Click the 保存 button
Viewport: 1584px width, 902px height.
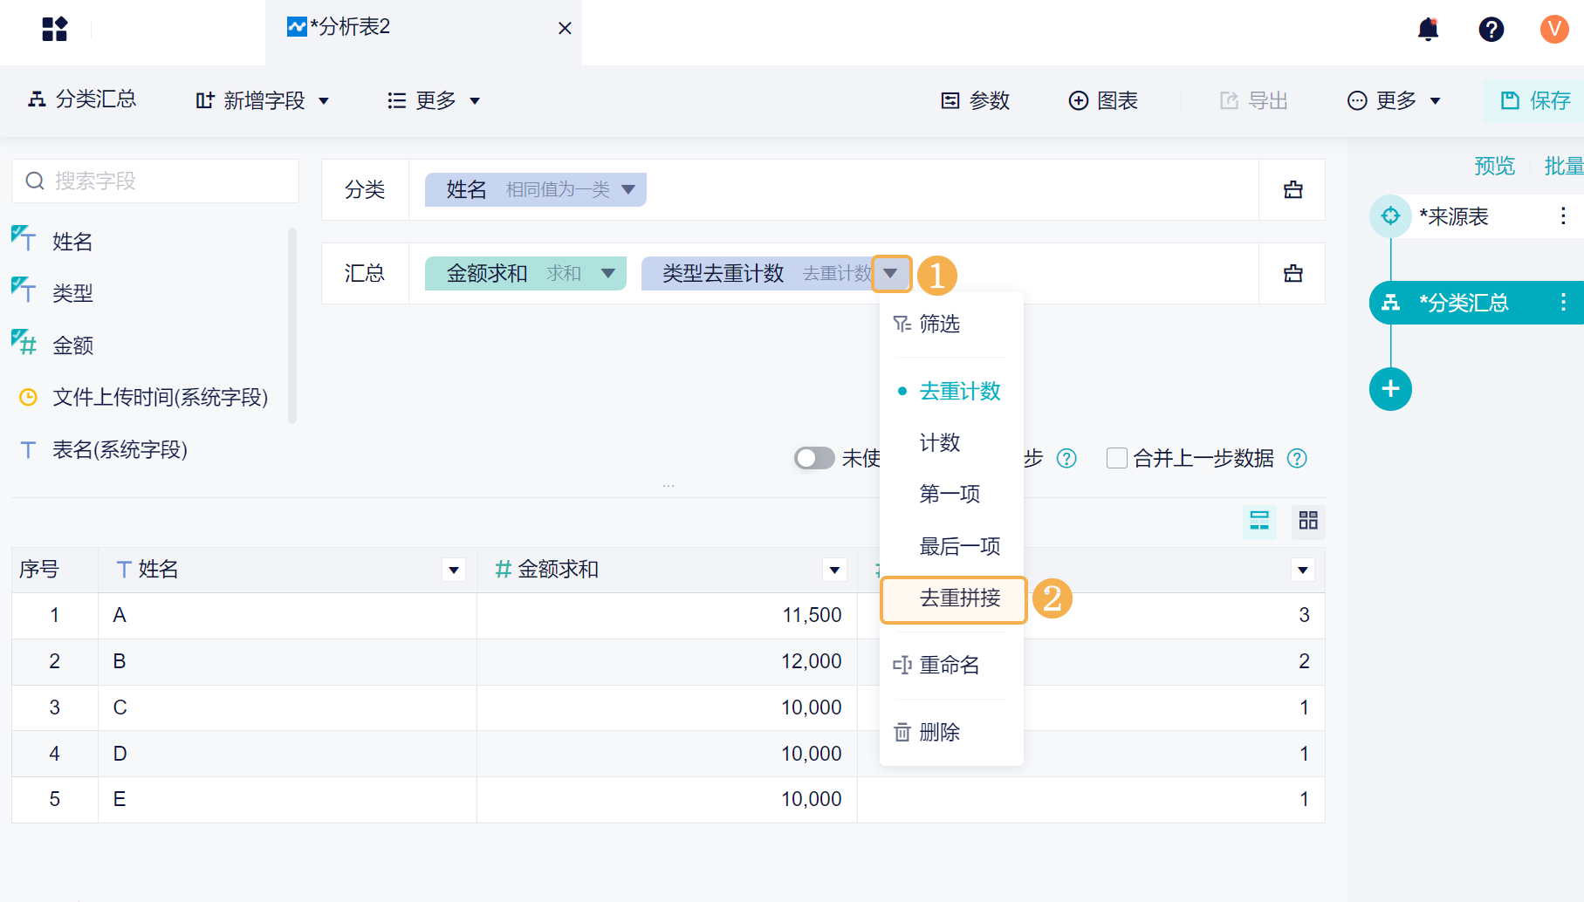click(x=1536, y=101)
